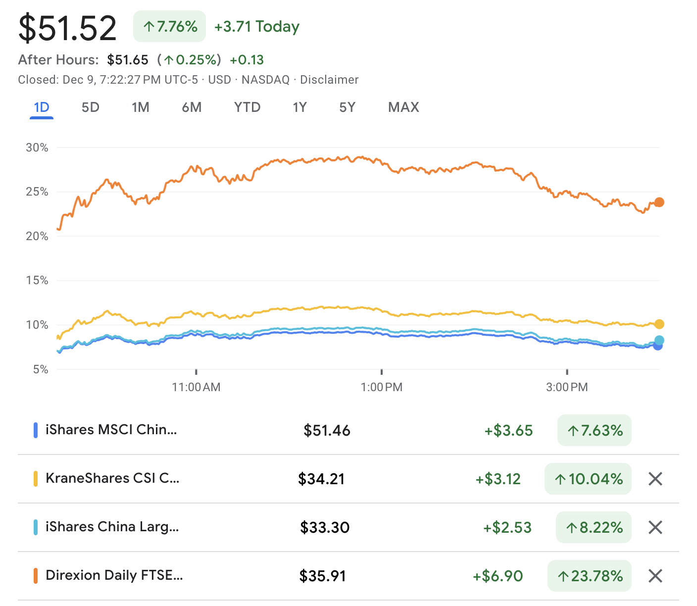Switch to the 5D time range

(x=91, y=107)
